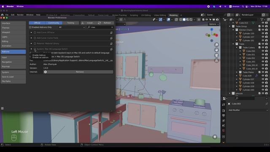Click the hamburger menu in Preferences window
Image resolution: width=270 pixels, height=152 pixels.
pos(2,108)
